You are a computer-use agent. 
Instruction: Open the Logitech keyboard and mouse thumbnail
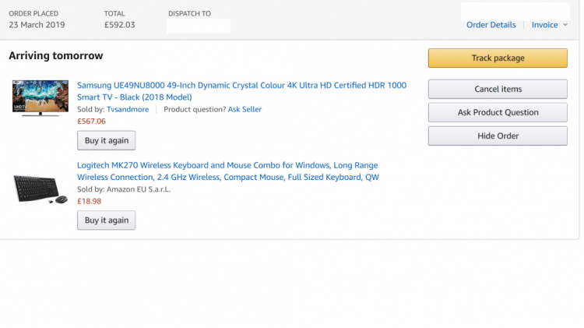coord(40,189)
